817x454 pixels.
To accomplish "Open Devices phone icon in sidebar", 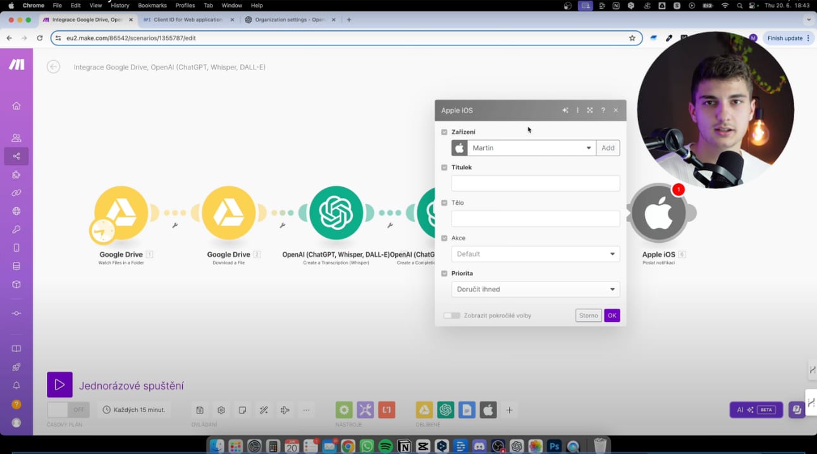I will pyautogui.click(x=16, y=248).
